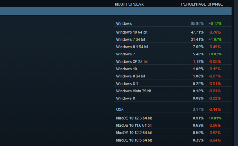Click the +0.03% change value

[215, 54]
